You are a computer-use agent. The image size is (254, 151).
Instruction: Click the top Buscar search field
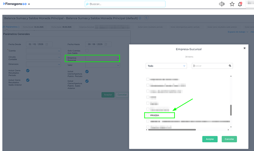click(125, 4)
